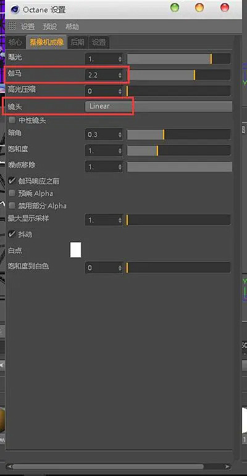This screenshot has height=476, width=247.
Task: Switch to the 后期 tab
Action: coord(77,42)
